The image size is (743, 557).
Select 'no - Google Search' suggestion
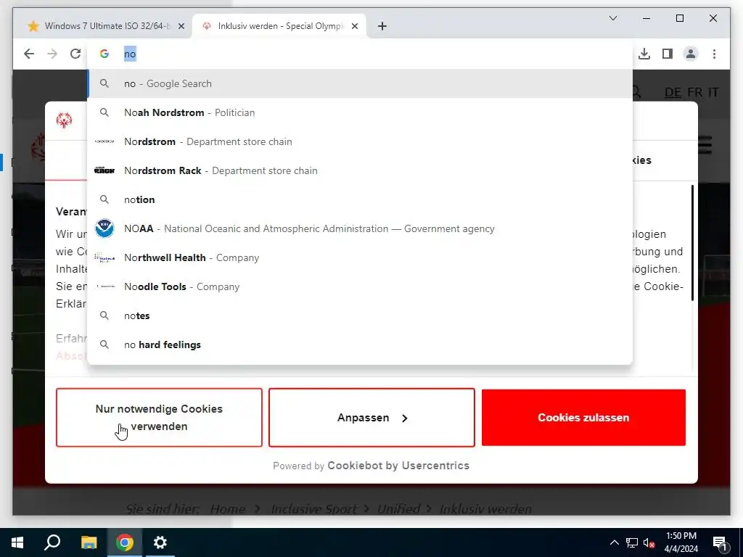(360, 84)
